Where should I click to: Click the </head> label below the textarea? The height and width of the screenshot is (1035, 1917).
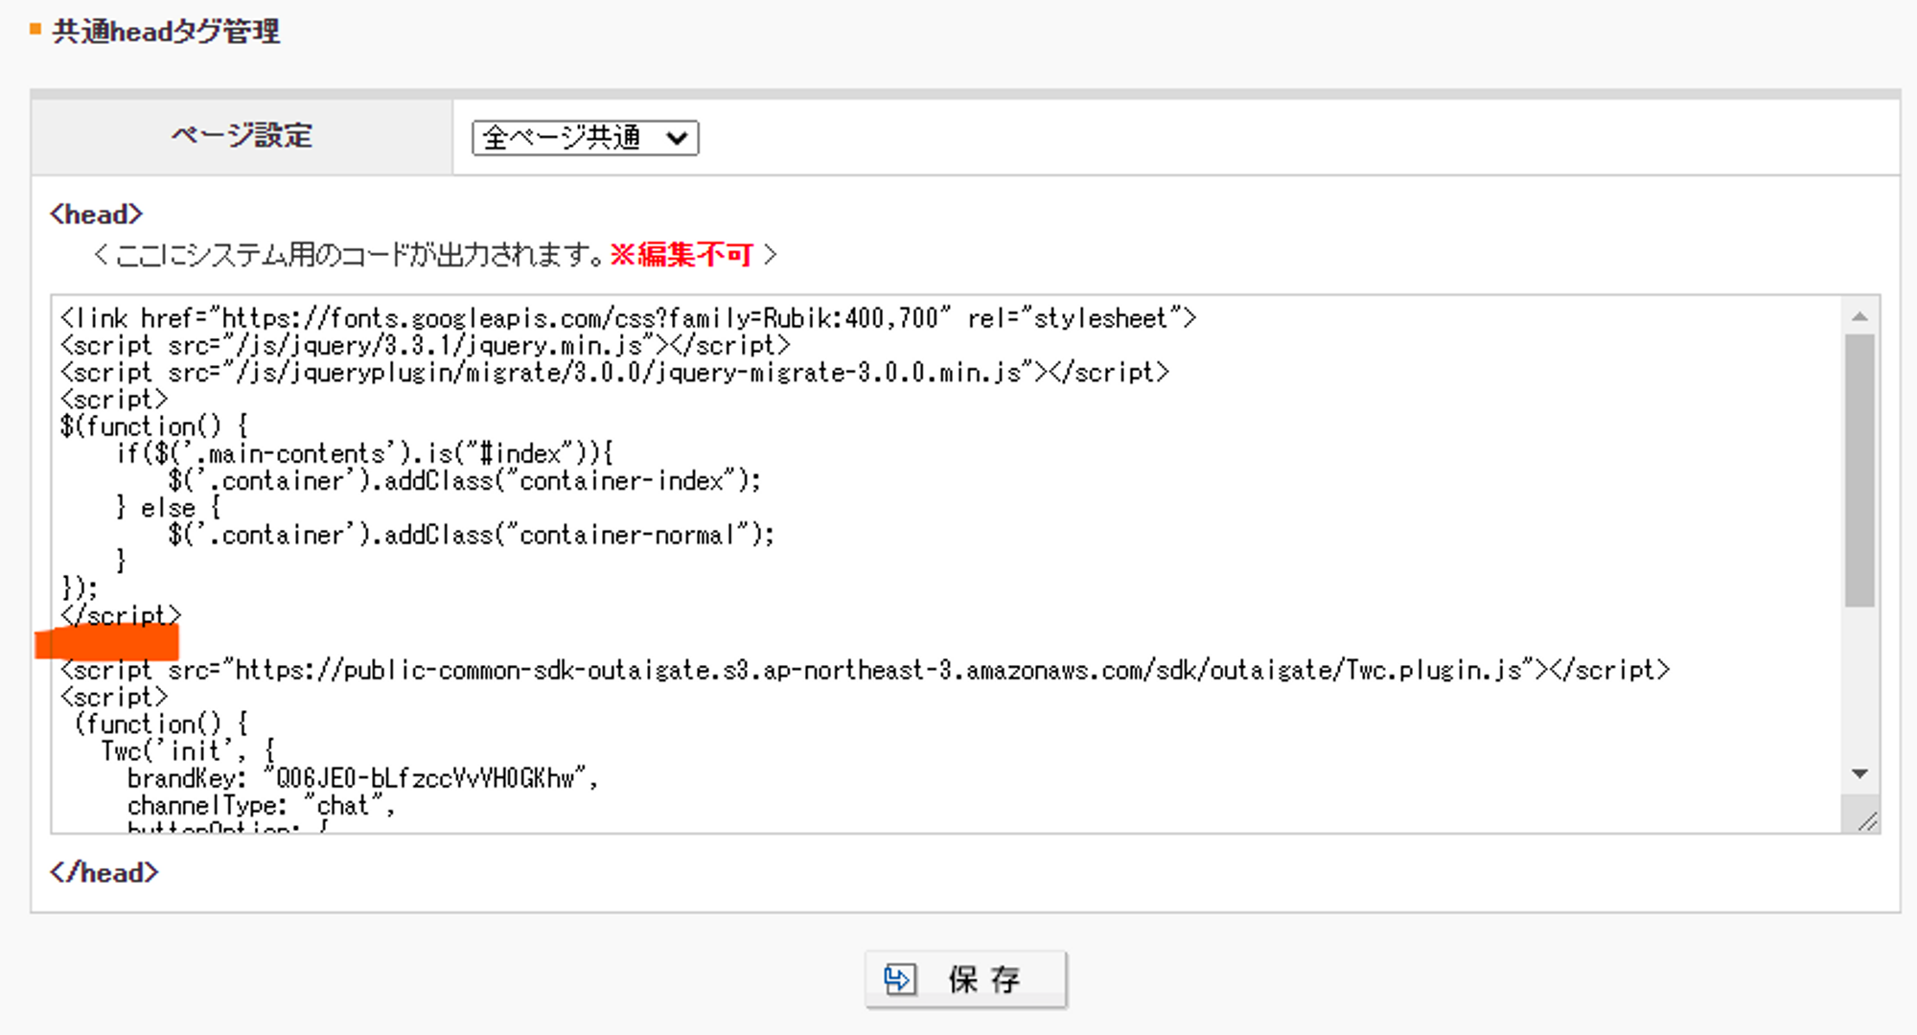105,871
